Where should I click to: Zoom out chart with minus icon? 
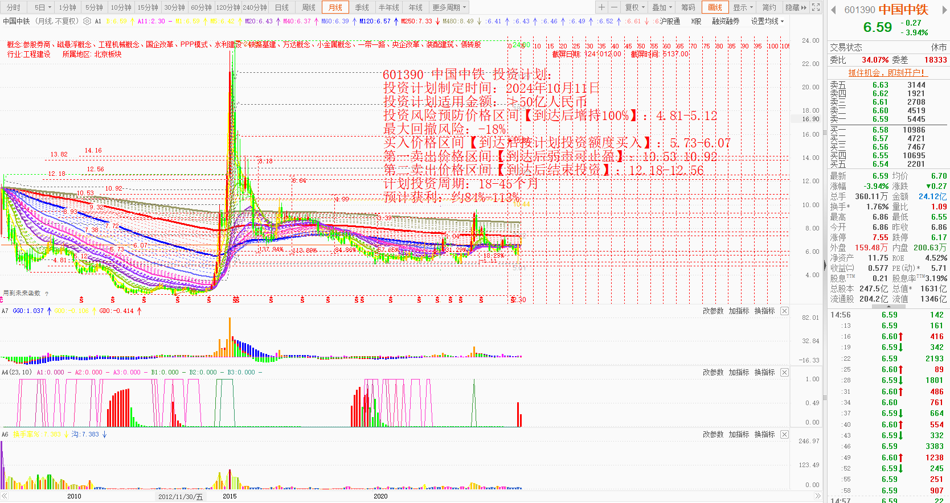point(614,7)
